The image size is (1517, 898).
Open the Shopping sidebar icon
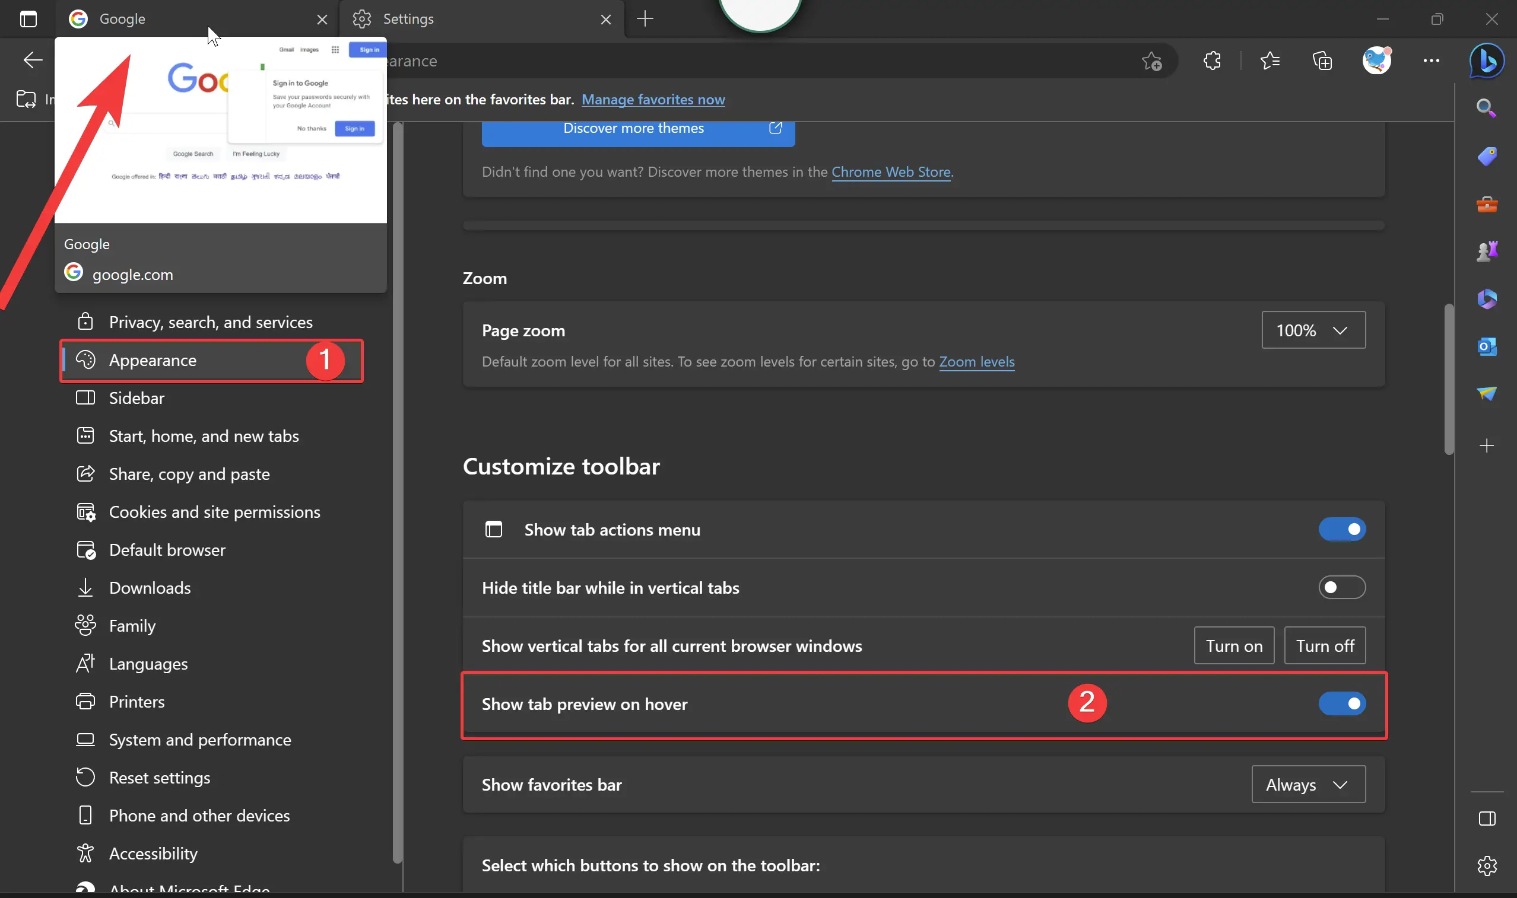pyautogui.click(x=1487, y=156)
